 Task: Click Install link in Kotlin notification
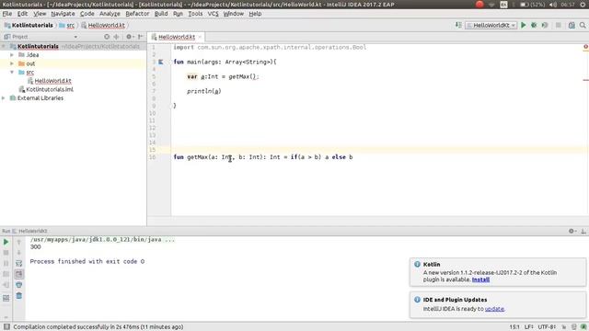pyautogui.click(x=480, y=280)
